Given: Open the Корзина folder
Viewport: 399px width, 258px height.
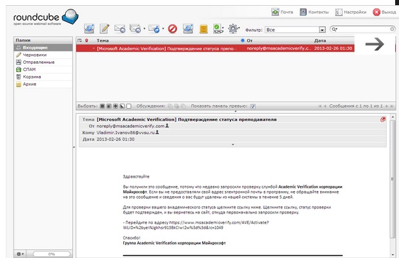Looking at the screenshot, I should click(43, 77).
